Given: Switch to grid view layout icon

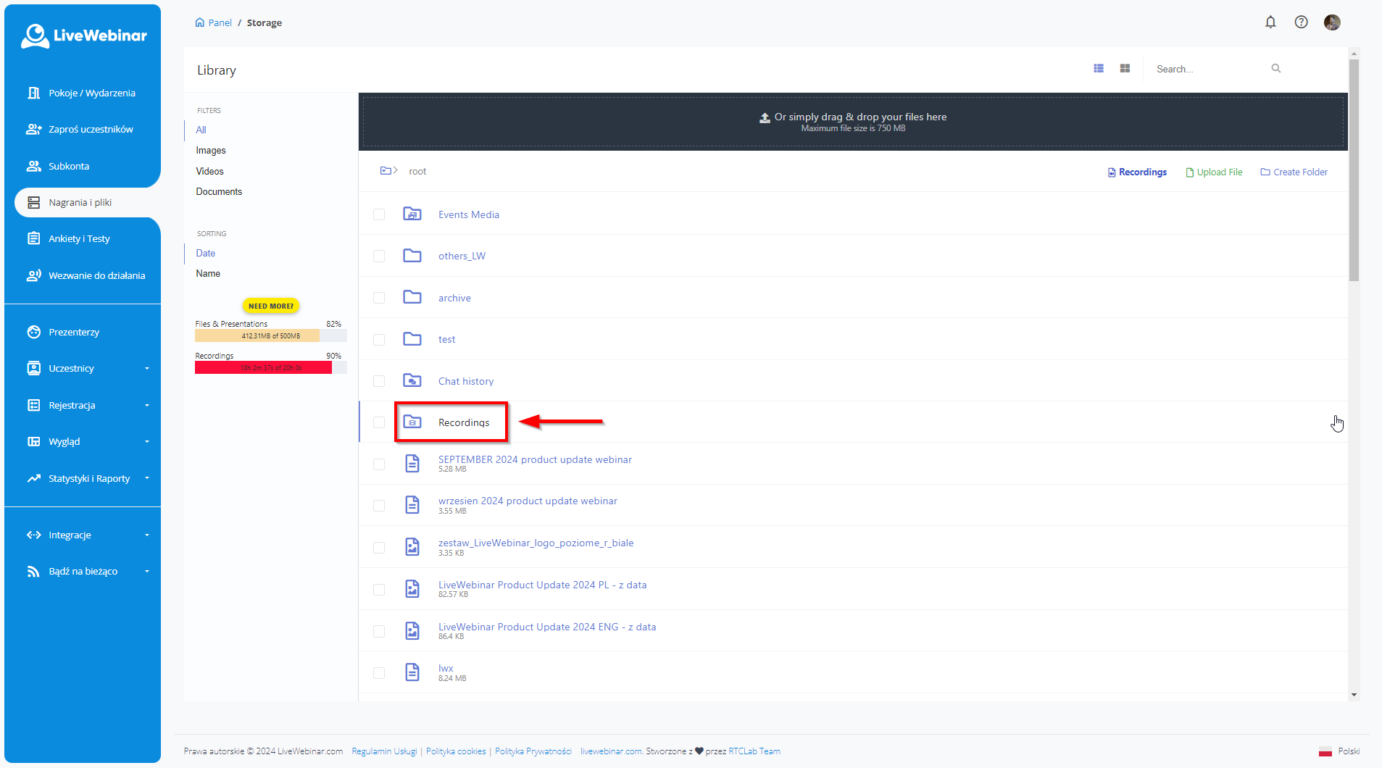Looking at the screenshot, I should [x=1125, y=69].
